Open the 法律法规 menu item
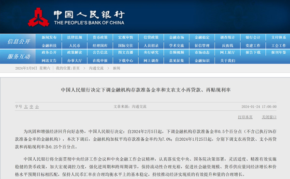The height and width of the screenshot is (179, 290). 74,37
